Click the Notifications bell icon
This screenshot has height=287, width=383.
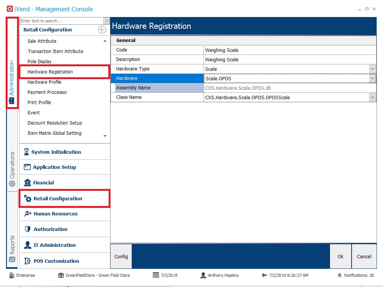tap(339, 275)
